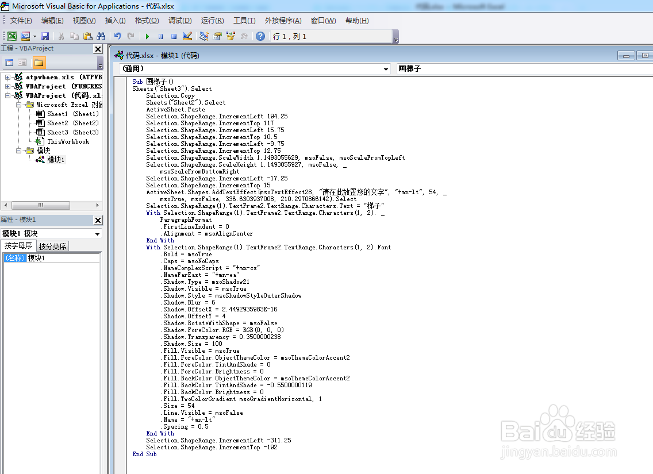Open the 工具(T) menu
Image resolution: width=653 pixels, height=474 pixels.
(x=244, y=20)
